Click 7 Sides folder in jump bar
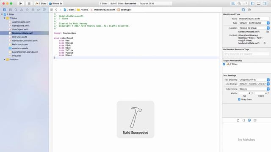Viewport: 271px width, 152px height. (x=82, y=10)
